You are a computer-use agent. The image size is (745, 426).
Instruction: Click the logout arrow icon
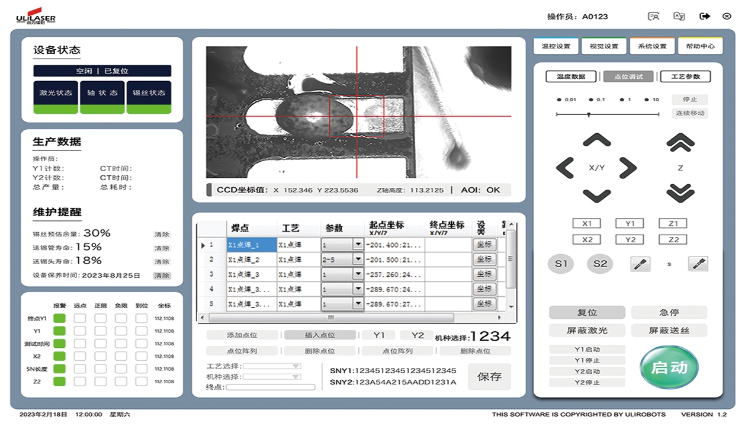(704, 17)
